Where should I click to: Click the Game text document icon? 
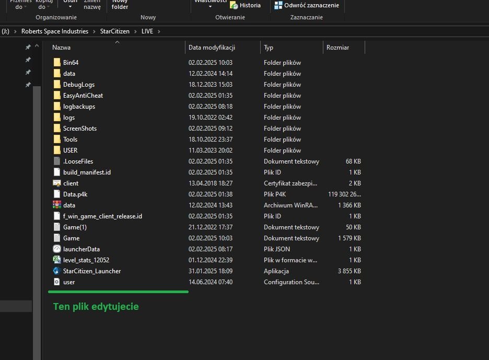(x=57, y=238)
